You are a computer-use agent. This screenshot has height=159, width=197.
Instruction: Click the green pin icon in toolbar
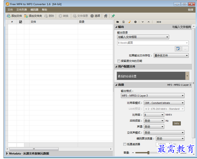[x=113, y=16]
